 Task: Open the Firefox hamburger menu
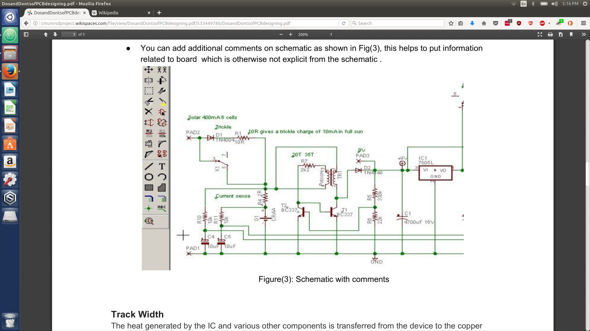click(584, 23)
